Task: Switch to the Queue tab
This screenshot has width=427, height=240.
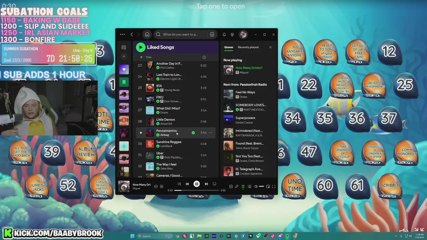Action: point(229,47)
